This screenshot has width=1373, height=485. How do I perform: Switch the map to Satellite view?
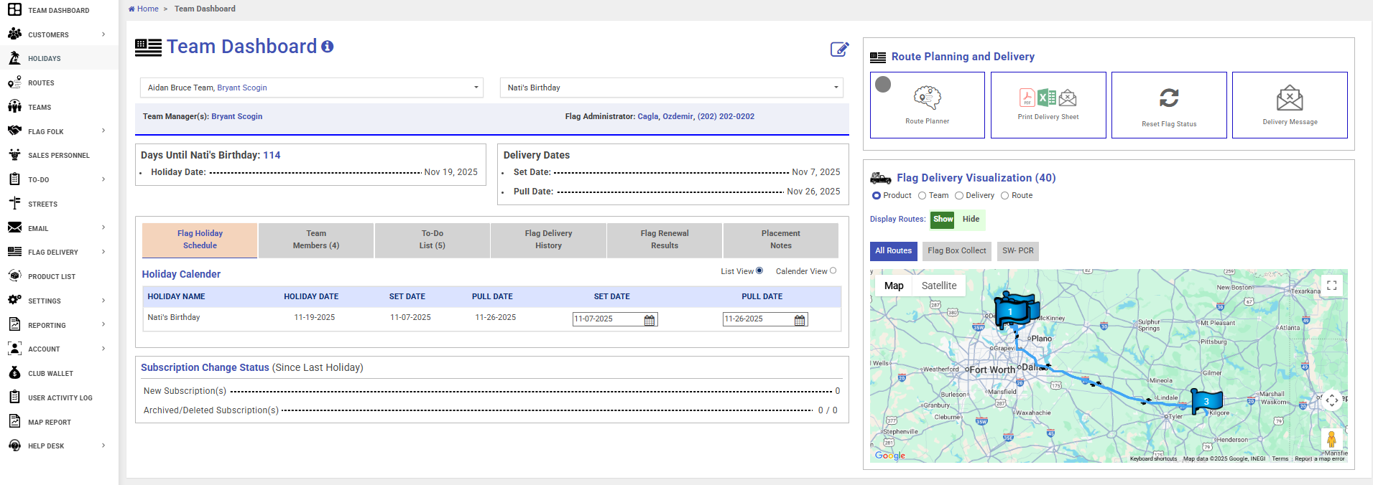(939, 286)
